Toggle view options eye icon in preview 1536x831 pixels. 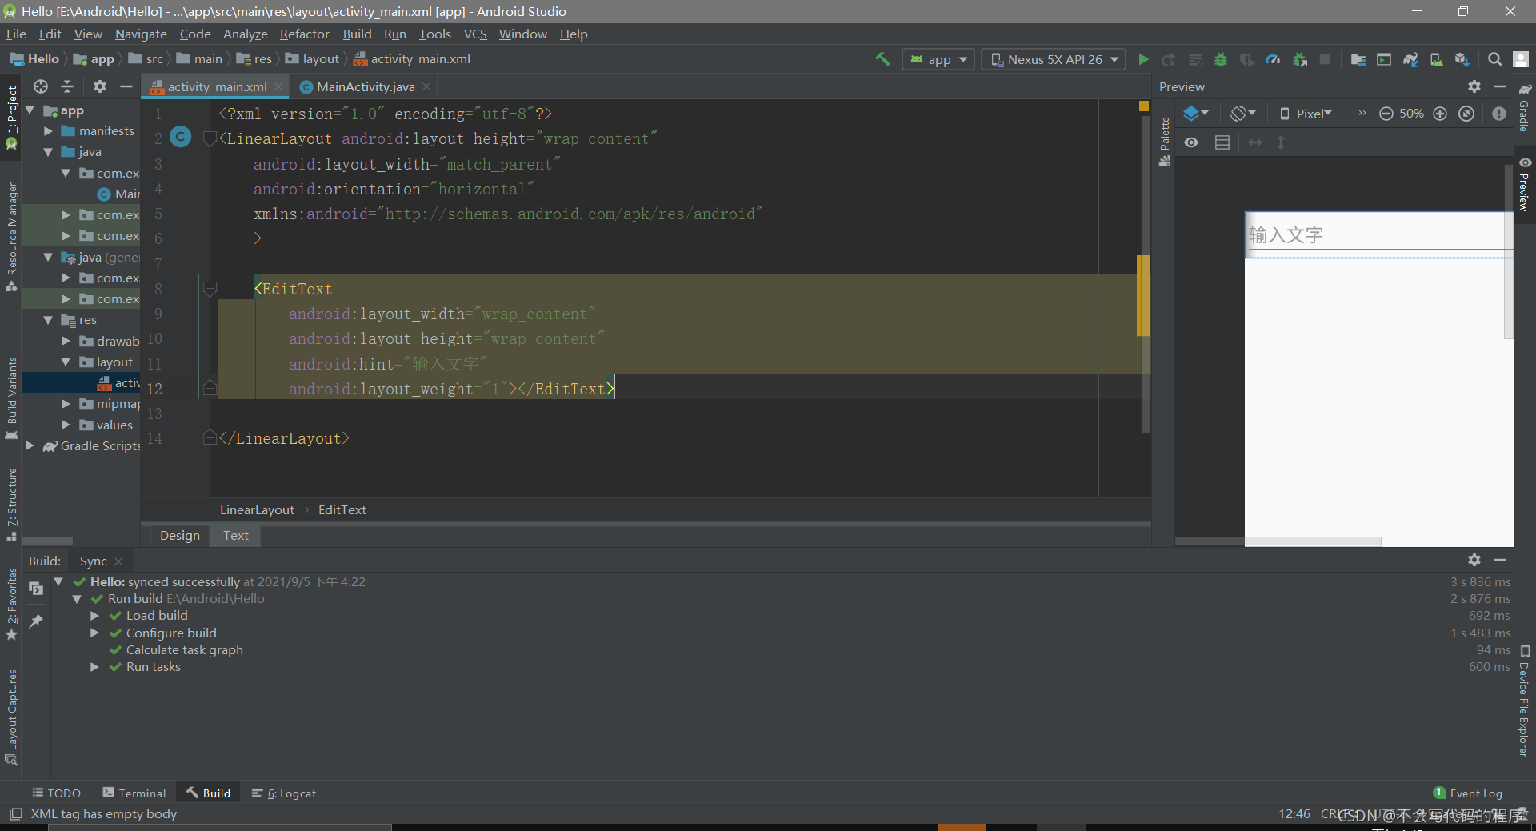[x=1191, y=142]
